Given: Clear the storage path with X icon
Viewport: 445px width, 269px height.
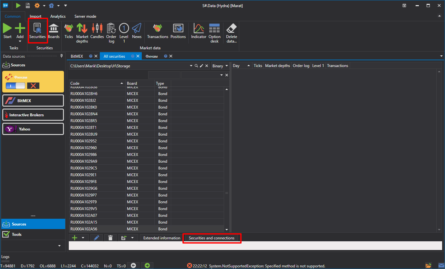Looking at the screenshot, I should click(x=207, y=66).
